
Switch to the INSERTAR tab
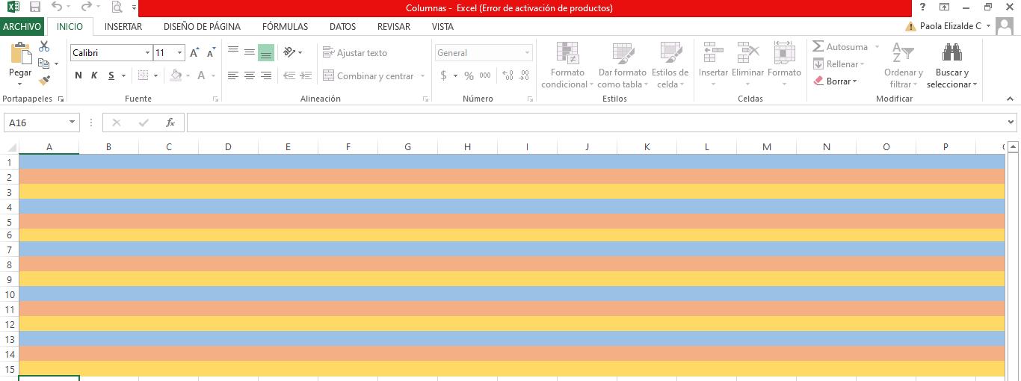coord(123,26)
